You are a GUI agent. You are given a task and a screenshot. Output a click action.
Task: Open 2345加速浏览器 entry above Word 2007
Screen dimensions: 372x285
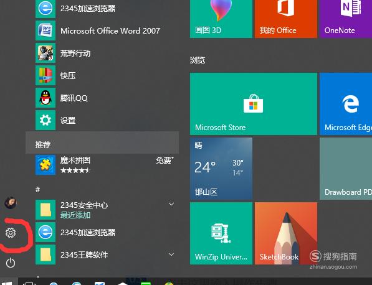(x=102, y=9)
